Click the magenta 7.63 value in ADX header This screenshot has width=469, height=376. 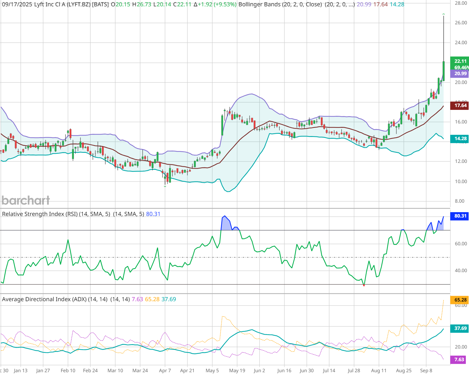pyautogui.click(x=137, y=299)
